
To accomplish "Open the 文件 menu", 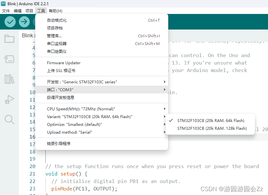I will [x=6, y=11].
